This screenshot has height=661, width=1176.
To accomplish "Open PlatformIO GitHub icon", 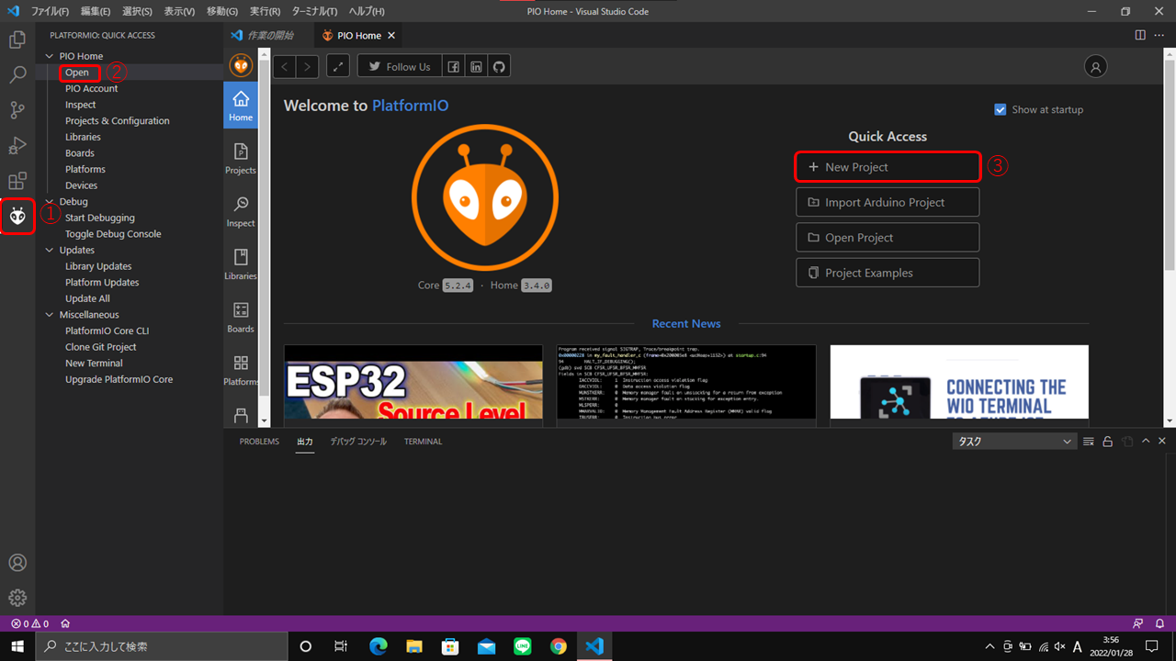I will click(499, 66).
